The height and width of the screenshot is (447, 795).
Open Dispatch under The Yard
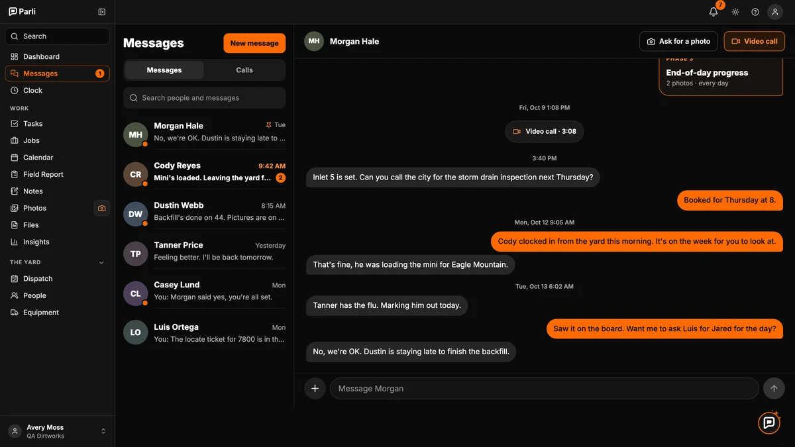click(x=58, y=279)
